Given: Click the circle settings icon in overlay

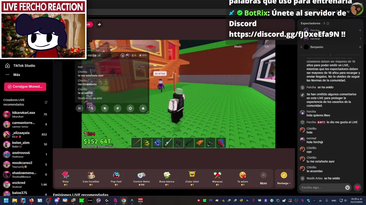Looking at the screenshot, I should click(130, 108).
